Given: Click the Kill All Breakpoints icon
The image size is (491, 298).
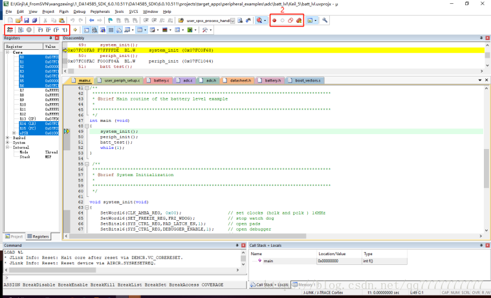Looking at the screenshot, I should click(299, 20).
